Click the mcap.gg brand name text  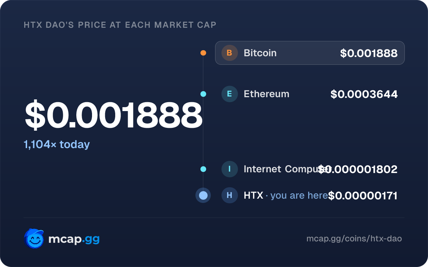pyautogui.click(x=74, y=239)
